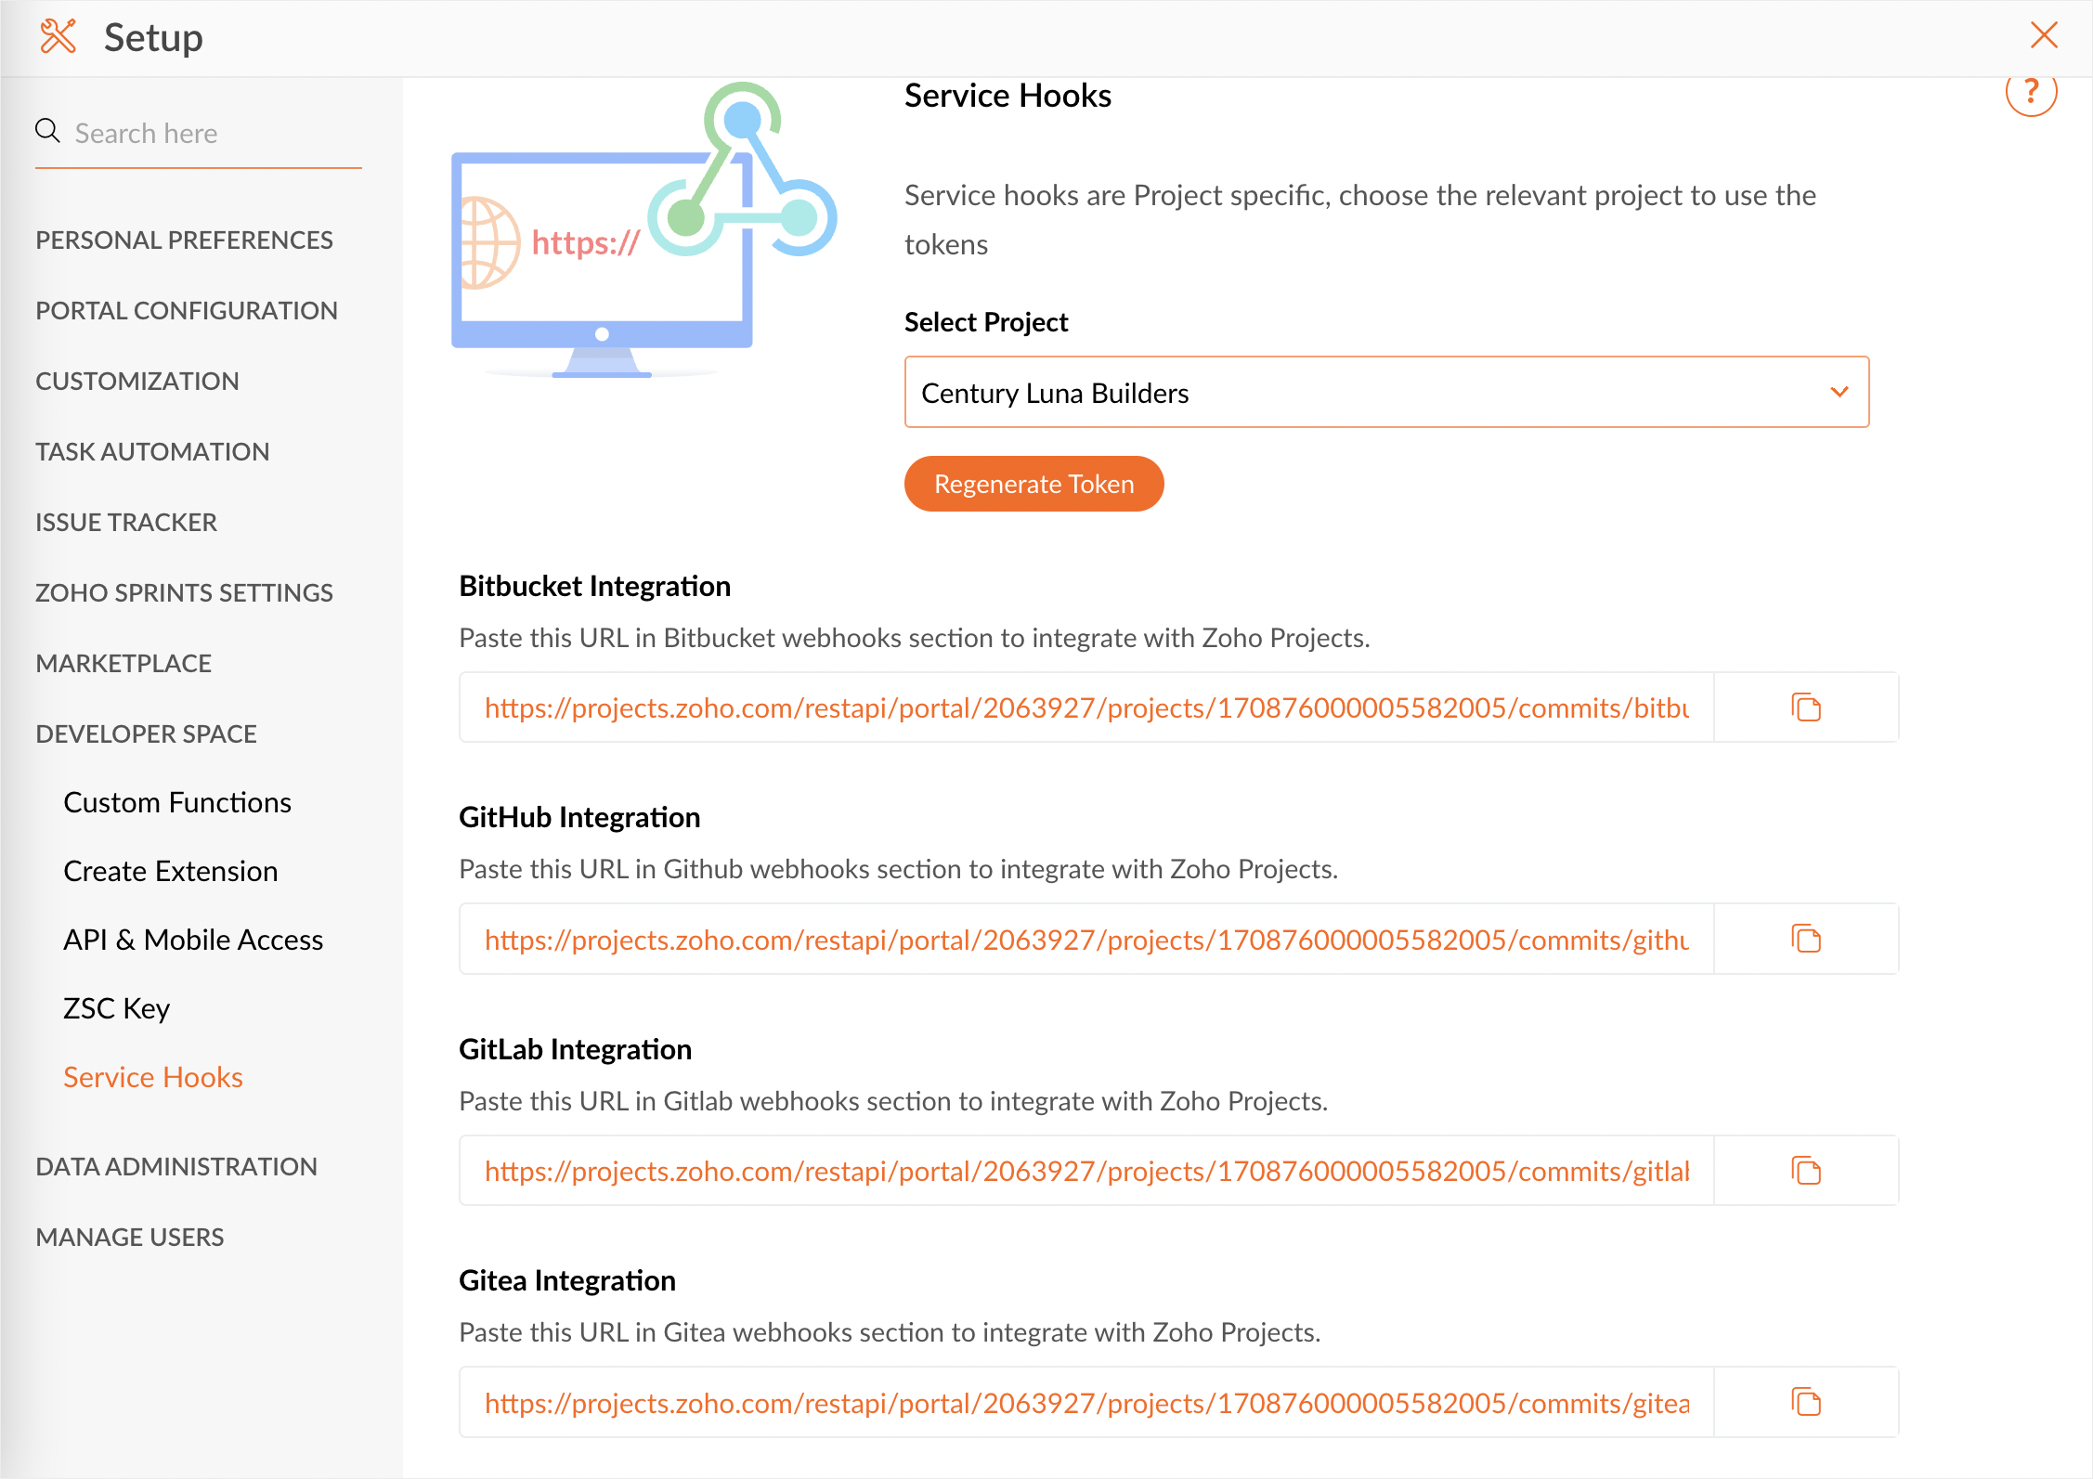Open the Create Extension page

(x=170, y=871)
